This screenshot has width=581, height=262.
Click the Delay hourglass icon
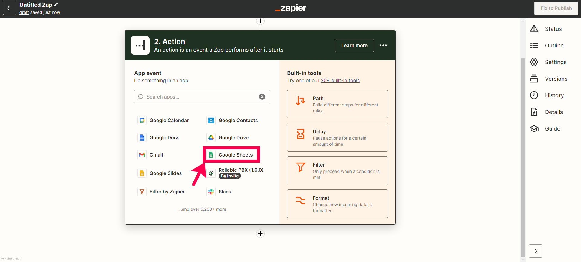pos(300,134)
